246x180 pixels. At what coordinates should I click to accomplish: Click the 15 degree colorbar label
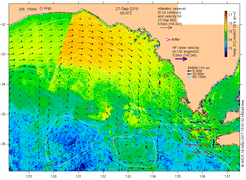230,32
